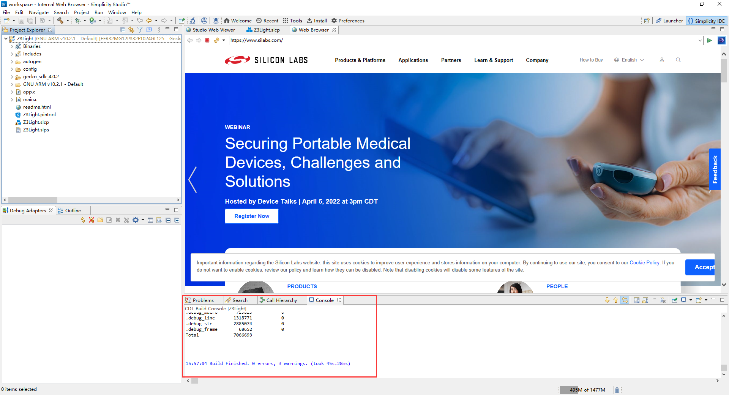This screenshot has width=729, height=395.
Task: Click the web page vertical scrollbar thumb
Action: [724, 70]
